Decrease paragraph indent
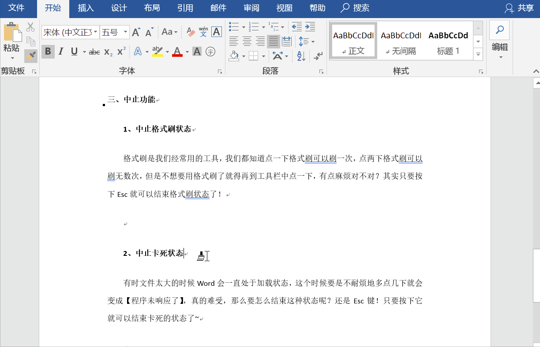Screen dimensions: 540x347 click(x=297, y=26)
